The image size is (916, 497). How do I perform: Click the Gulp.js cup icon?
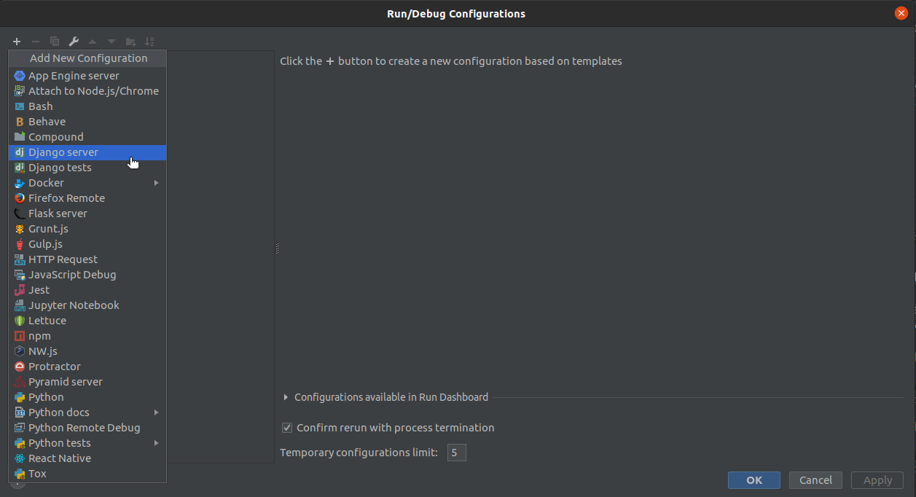tap(20, 244)
